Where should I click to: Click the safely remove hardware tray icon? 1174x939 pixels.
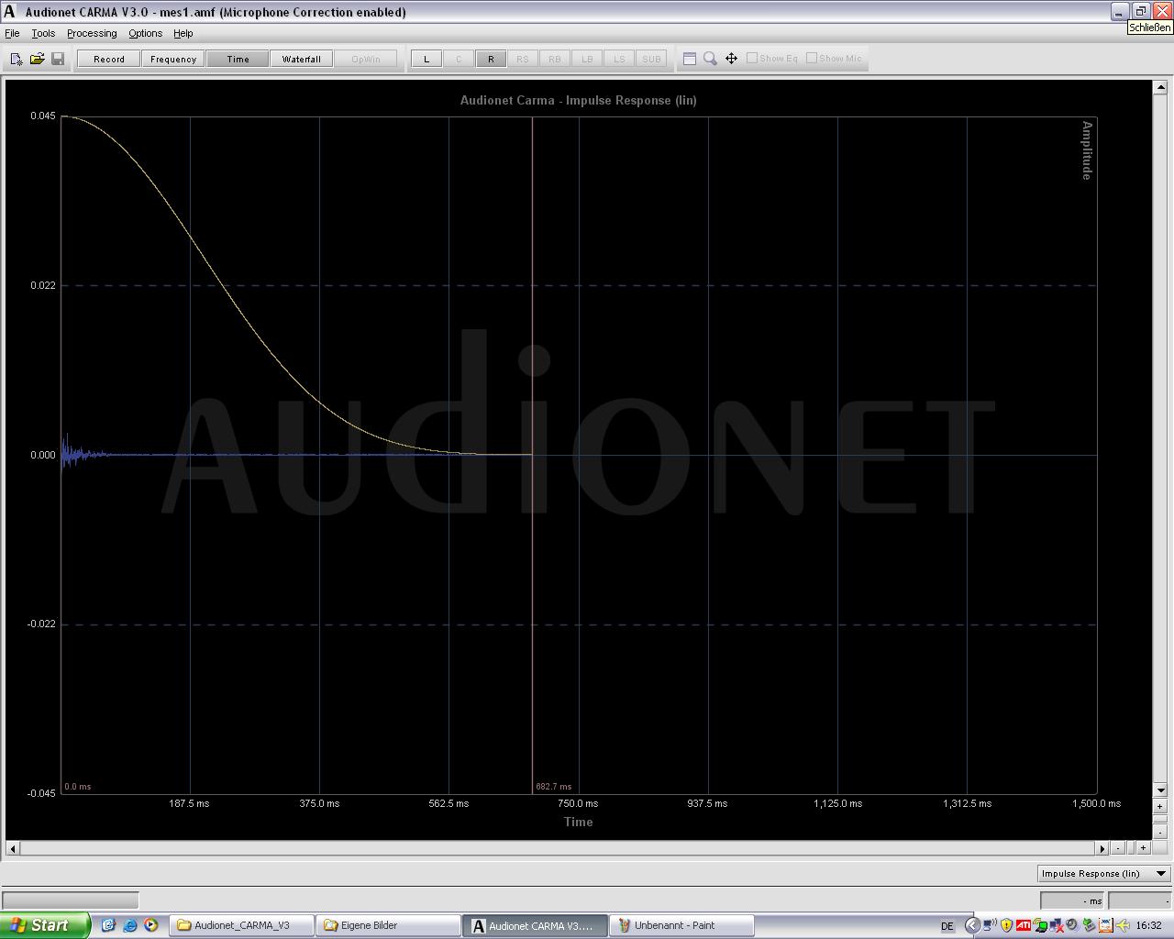pos(1089,925)
